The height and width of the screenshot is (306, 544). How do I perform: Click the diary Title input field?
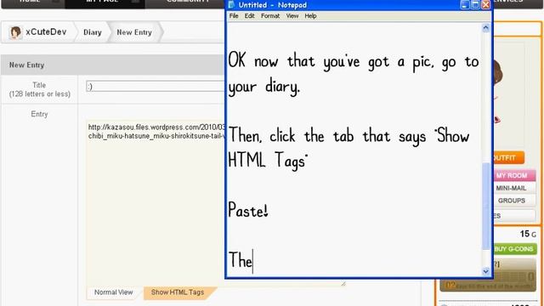click(x=156, y=87)
